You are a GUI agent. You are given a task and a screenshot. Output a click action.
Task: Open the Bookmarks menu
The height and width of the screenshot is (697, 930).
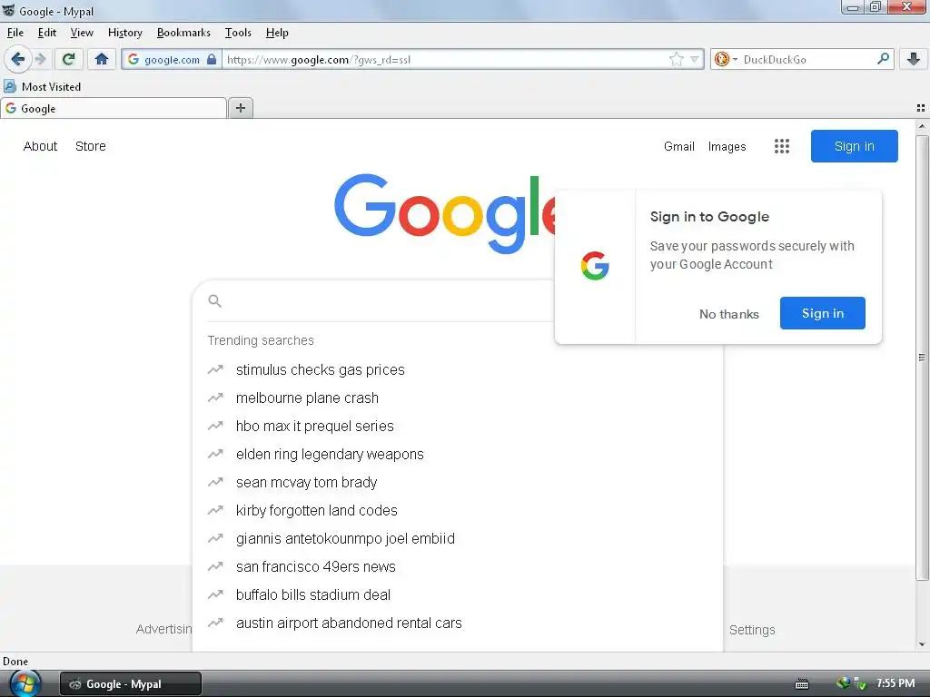point(183,33)
